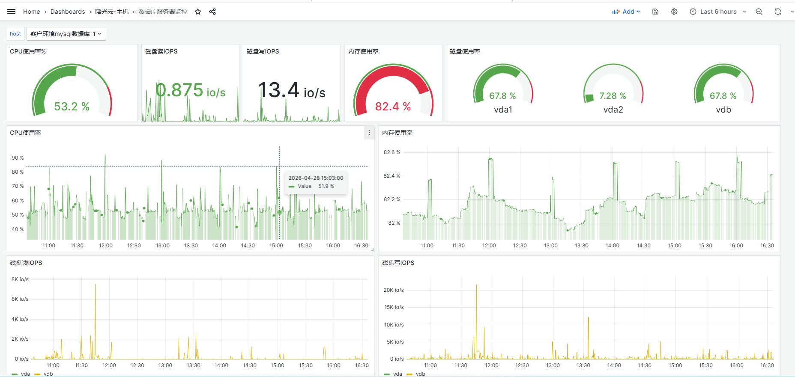Toggle vda series in 磁盘写IOPS legend

(x=393, y=374)
